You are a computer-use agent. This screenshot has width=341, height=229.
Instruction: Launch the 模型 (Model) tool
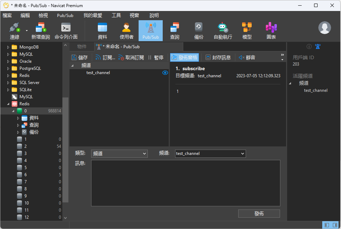tap(247, 30)
